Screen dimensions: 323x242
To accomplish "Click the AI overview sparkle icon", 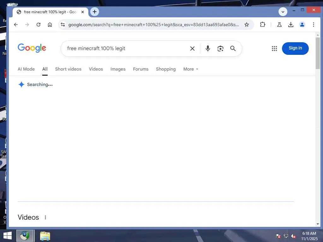I will (x=21, y=84).
